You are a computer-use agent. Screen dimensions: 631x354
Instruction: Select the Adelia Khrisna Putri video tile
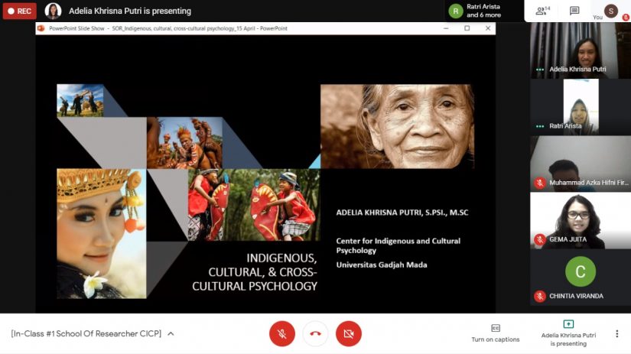click(580, 50)
